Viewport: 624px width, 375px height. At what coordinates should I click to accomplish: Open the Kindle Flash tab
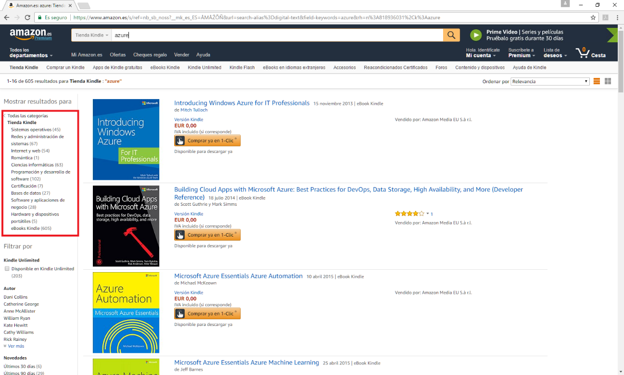242,68
